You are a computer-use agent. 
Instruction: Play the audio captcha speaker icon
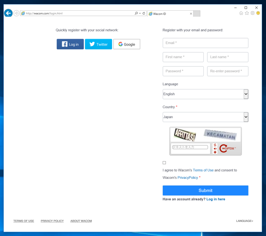(215, 149)
